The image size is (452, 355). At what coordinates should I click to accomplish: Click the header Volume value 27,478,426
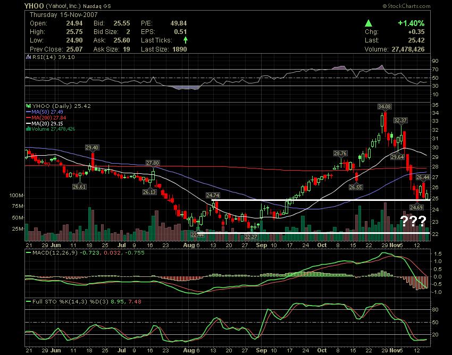coord(408,49)
